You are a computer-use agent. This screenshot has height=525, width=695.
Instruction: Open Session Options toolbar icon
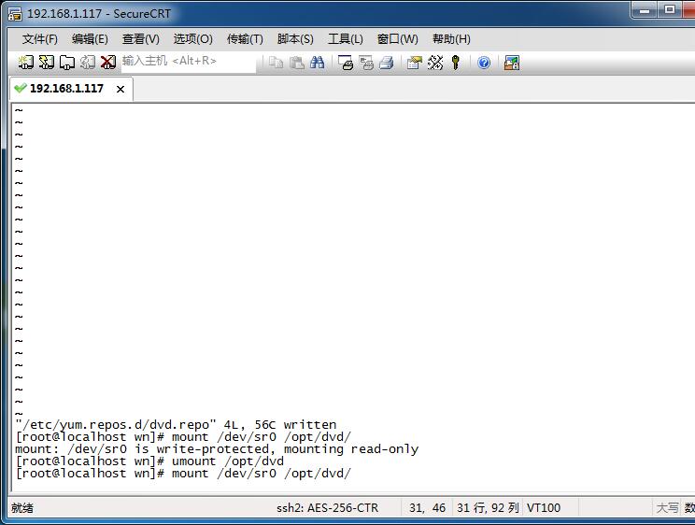415,63
